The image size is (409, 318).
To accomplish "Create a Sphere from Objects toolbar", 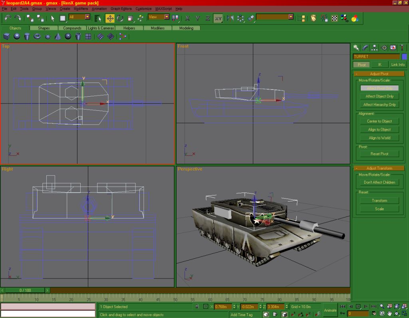I will (x=17, y=36).
